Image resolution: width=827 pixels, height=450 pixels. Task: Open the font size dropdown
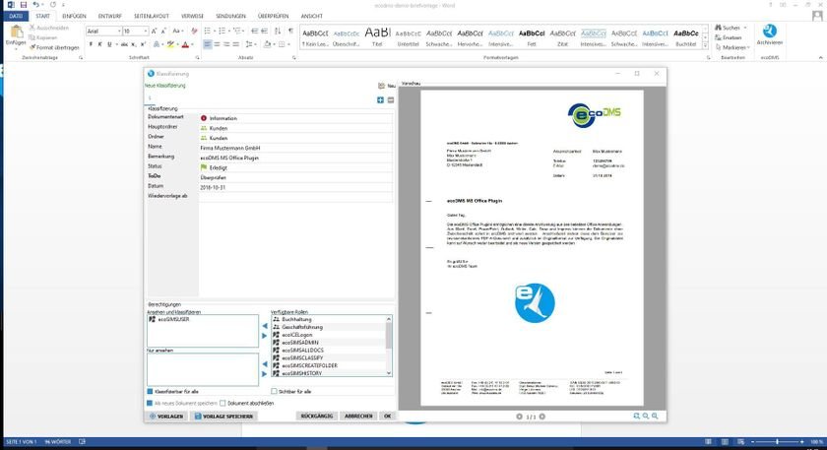144,32
